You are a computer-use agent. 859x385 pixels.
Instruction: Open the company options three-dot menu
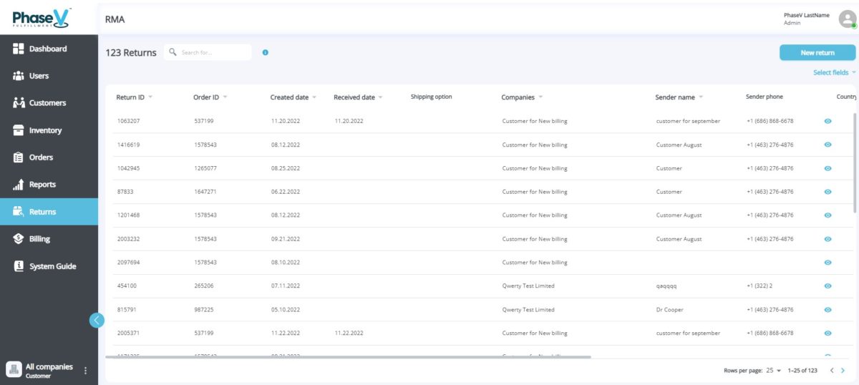pyautogui.click(x=86, y=370)
